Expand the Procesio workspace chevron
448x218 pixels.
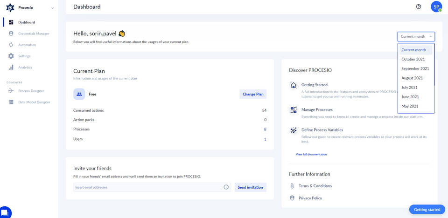click(52, 8)
